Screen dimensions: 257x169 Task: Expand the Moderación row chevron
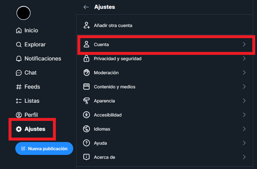(x=244, y=72)
